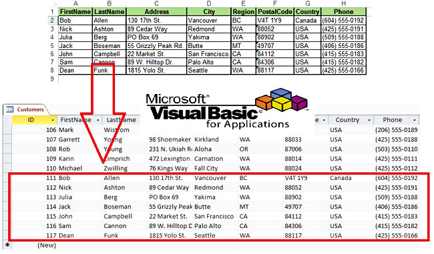Screen dimensions: 434x254
Task: Click the City header cell in Excel
Action: point(209,12)
